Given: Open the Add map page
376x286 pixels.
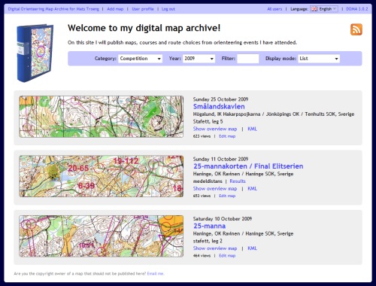Looking at the screenshot, I should coord(115,9).
